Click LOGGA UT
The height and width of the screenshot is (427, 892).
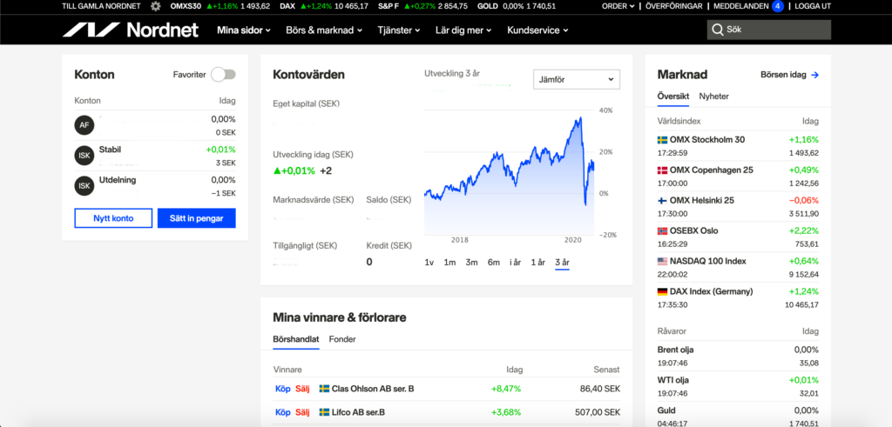813,6
